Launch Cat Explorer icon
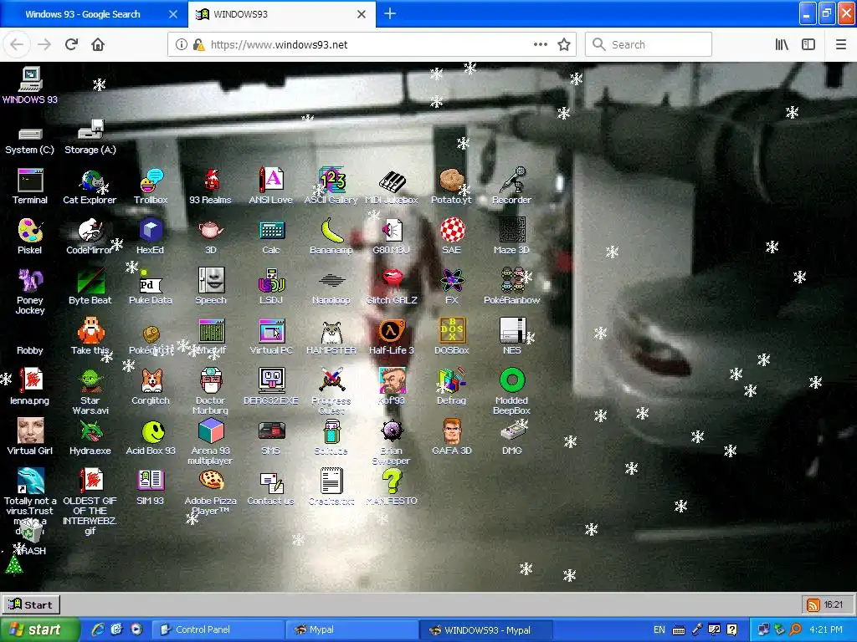 point(90,186)
